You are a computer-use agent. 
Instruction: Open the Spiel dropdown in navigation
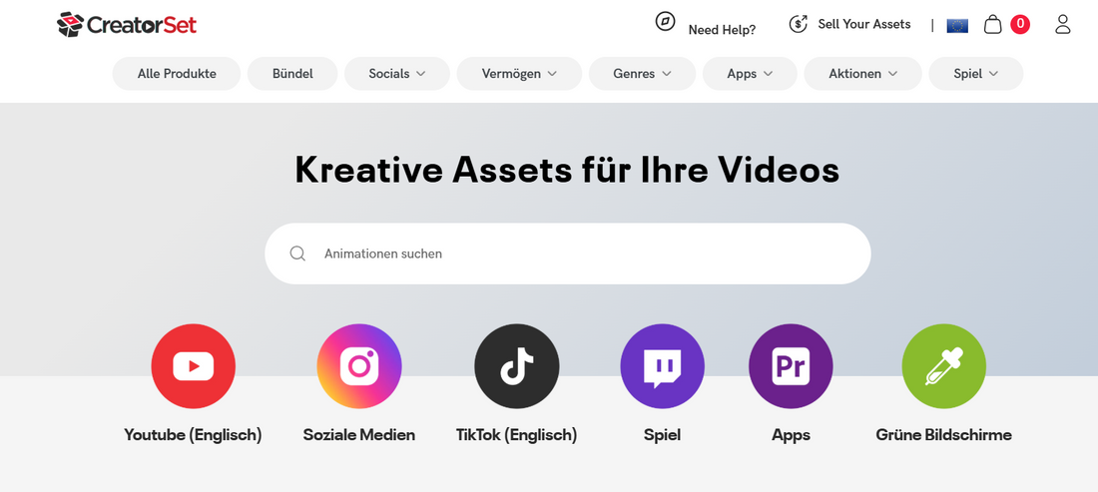tap(975, 74)
